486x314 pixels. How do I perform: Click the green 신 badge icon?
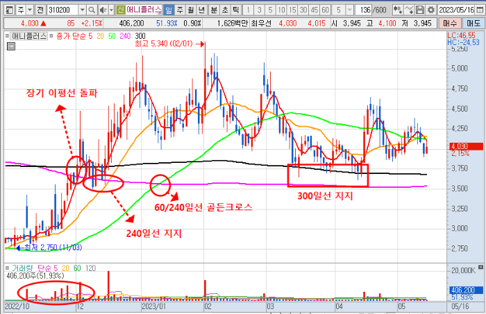pyautogui.click(x=121, y=10)
